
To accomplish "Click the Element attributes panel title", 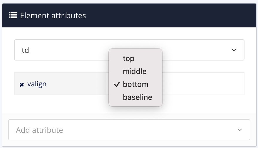I will (53, 15).
